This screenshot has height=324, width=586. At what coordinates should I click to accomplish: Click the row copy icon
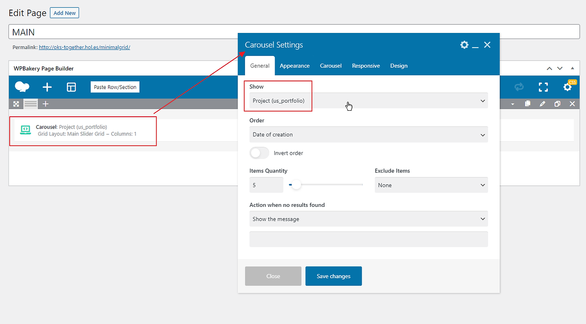(x=527, y=104)
